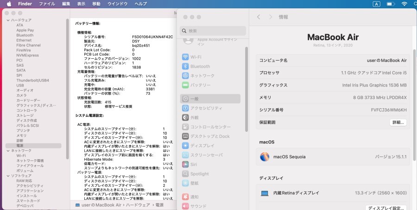Select メモリ in the hardware tree

coord(21,136)
